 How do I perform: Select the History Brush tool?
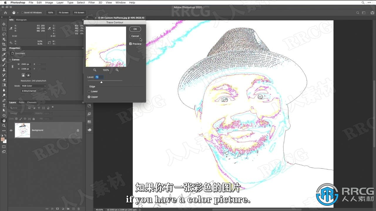(4, 75)
